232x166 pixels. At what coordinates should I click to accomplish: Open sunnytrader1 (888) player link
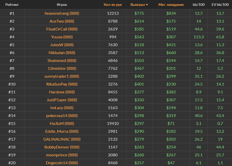coord(62,76)
